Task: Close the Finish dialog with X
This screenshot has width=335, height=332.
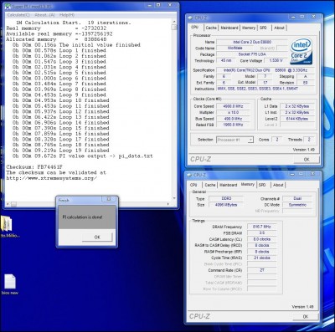Action: (109, 199)
